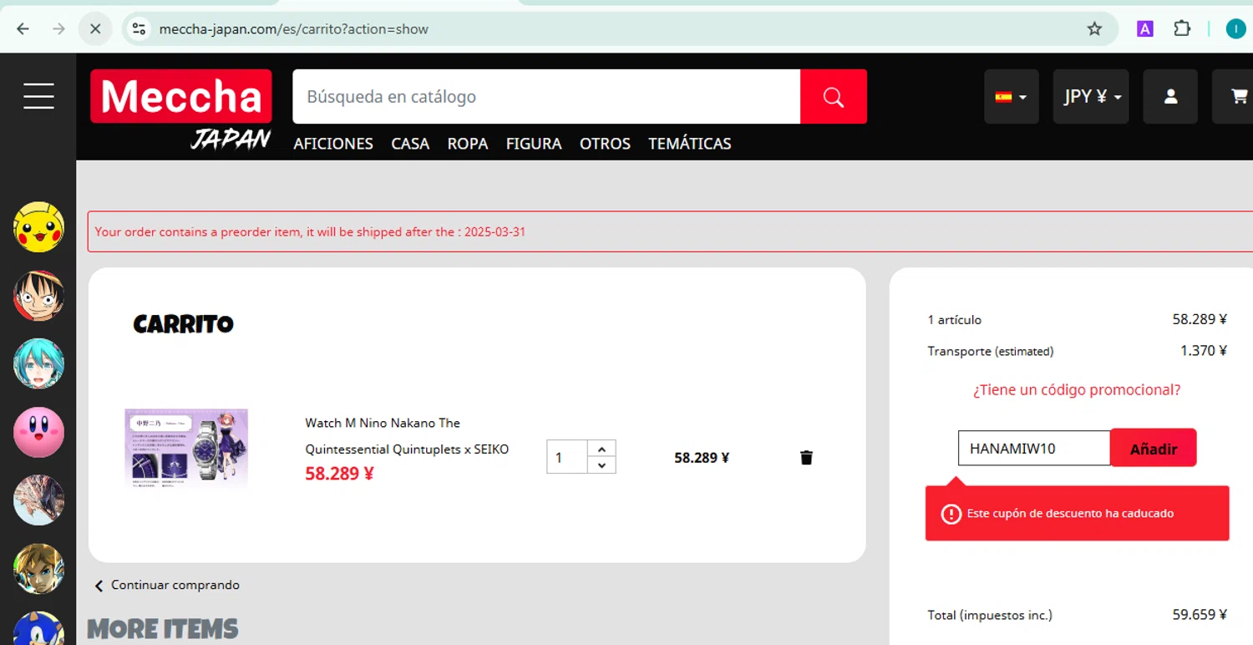Click the red search magnifier button

pos(834,97)
